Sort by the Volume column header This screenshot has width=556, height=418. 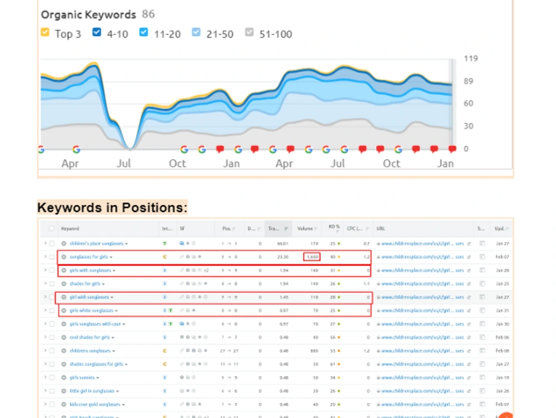coord(305,229)
